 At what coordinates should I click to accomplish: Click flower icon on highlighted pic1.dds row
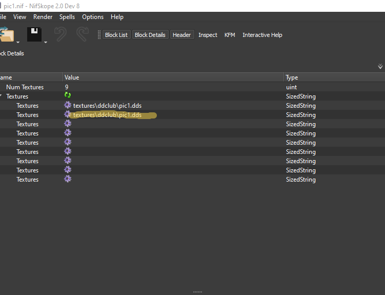coord(68,114)
